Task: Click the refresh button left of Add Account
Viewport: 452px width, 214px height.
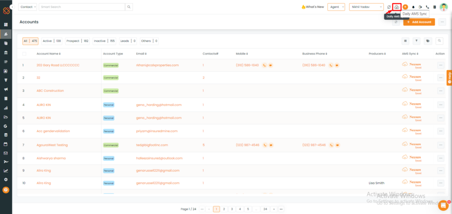Action: 396,22
